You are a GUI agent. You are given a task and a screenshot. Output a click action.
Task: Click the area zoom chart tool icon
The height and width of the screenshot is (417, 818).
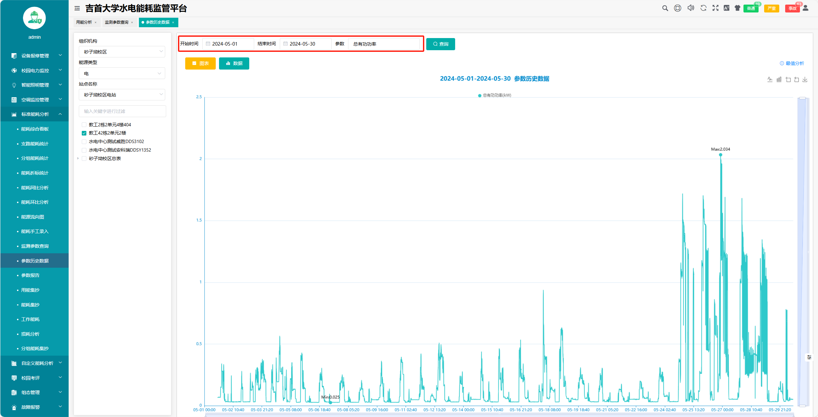pyautogui.click(x=788, y=79)
